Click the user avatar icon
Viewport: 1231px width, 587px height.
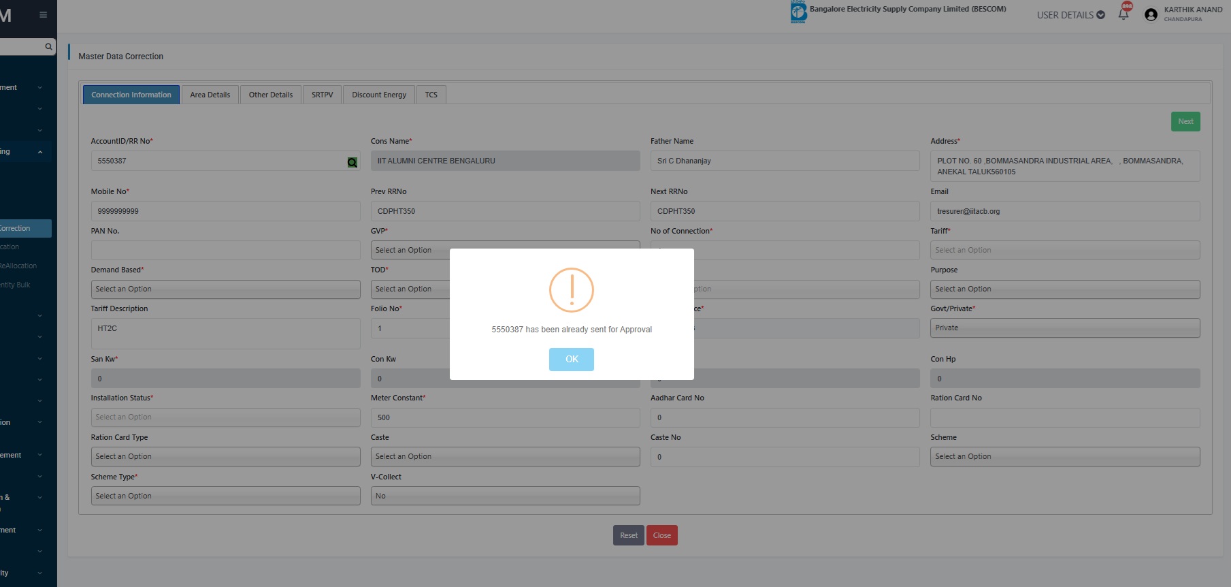[x=1151, y=14]
